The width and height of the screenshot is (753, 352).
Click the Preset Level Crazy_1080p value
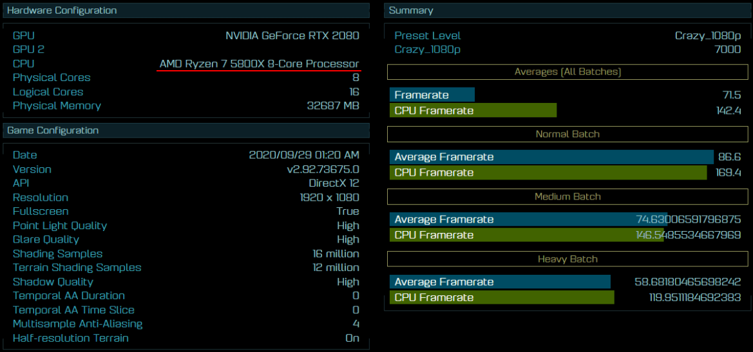pyautogui.click(x=707, y=35)
